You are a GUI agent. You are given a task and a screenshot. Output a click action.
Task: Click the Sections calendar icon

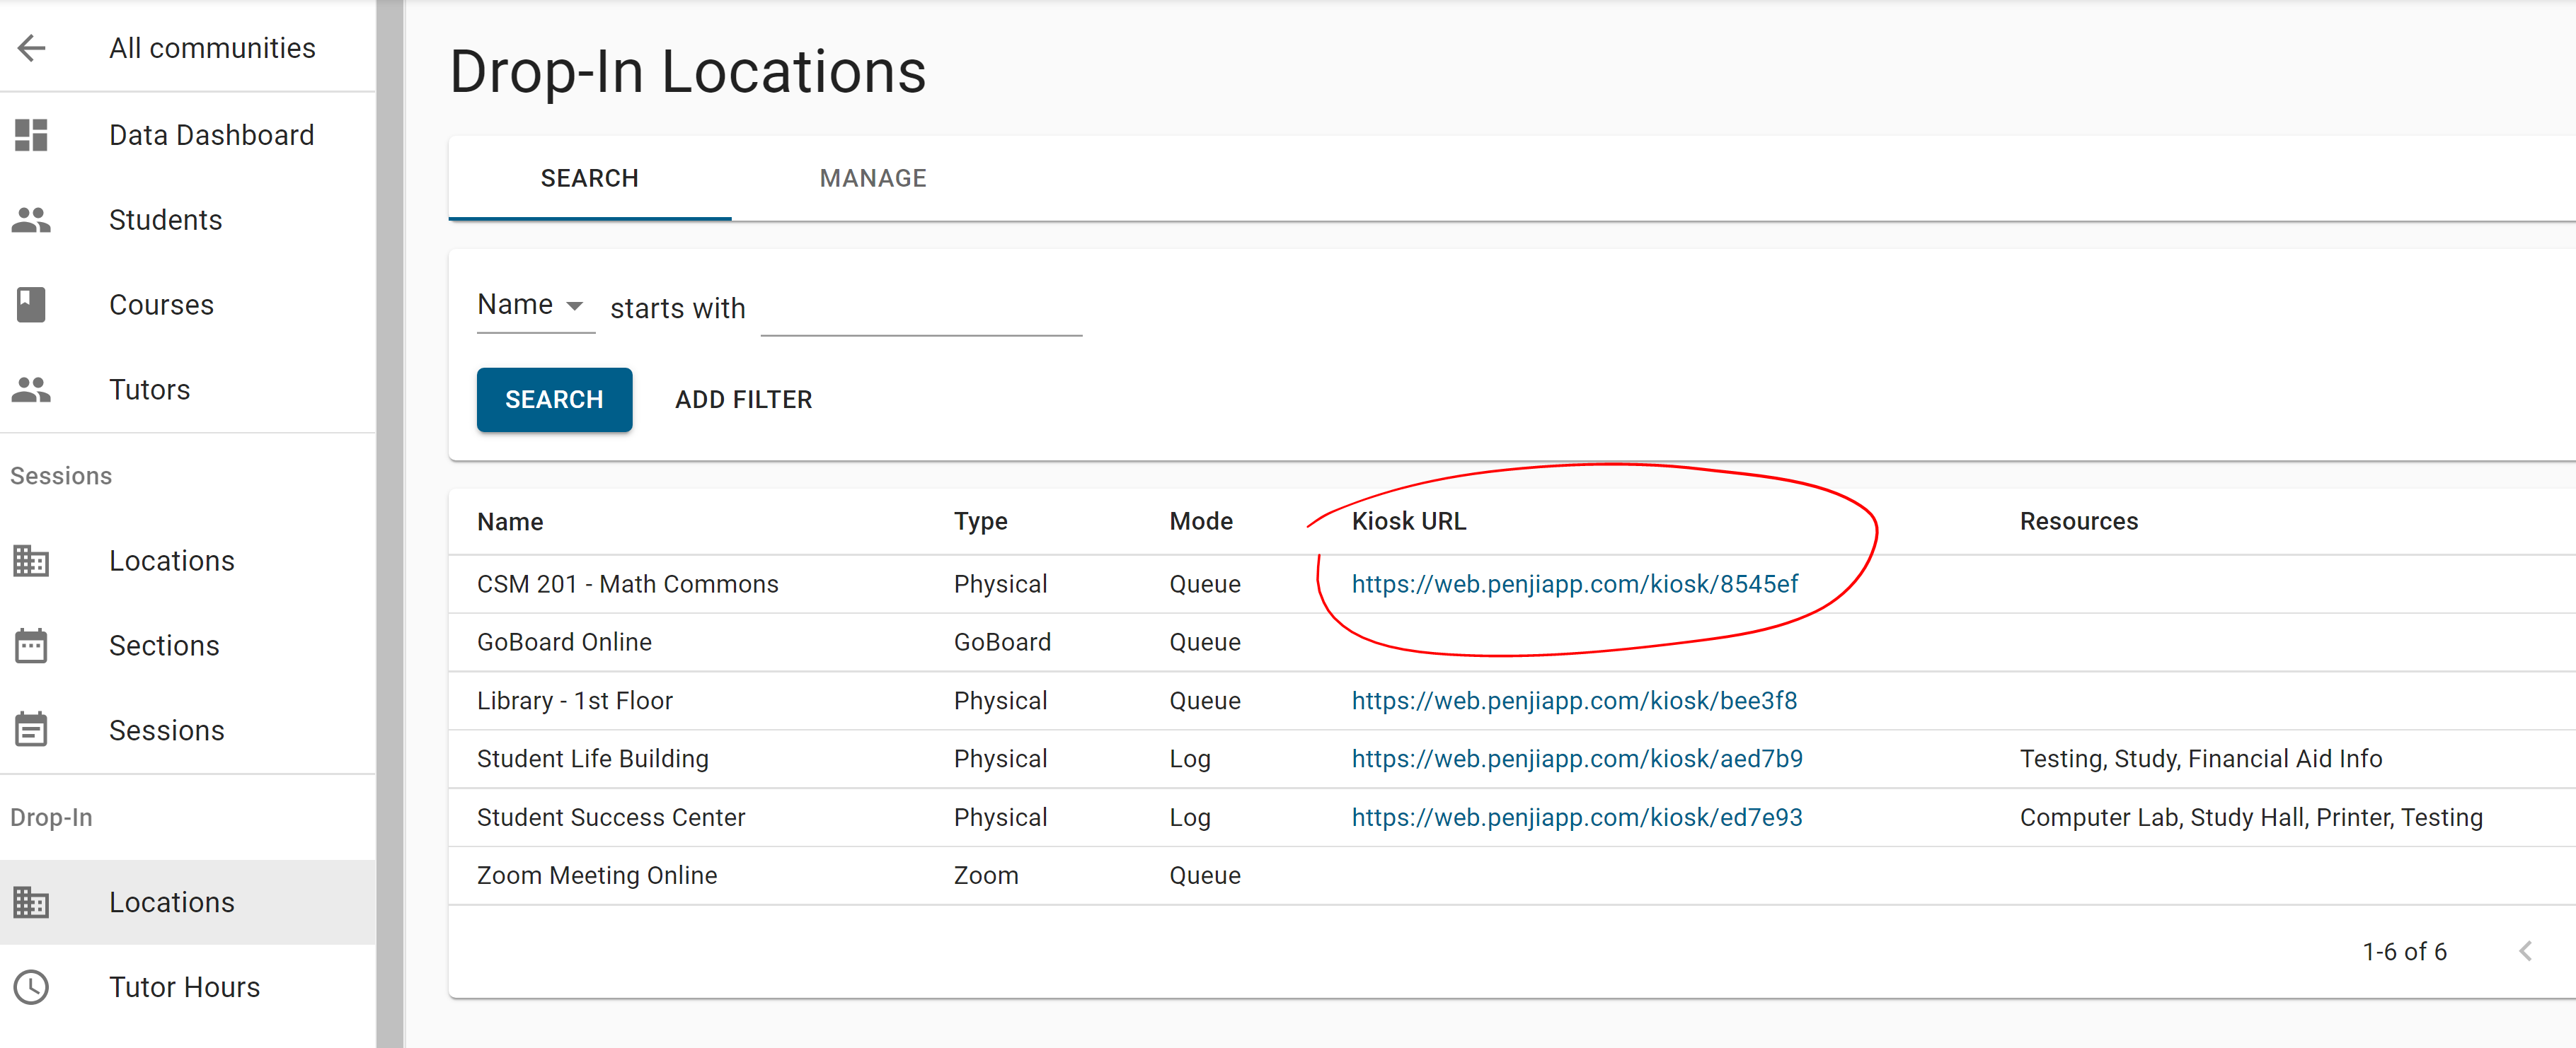pyautogui.click(x=31, y=646)
